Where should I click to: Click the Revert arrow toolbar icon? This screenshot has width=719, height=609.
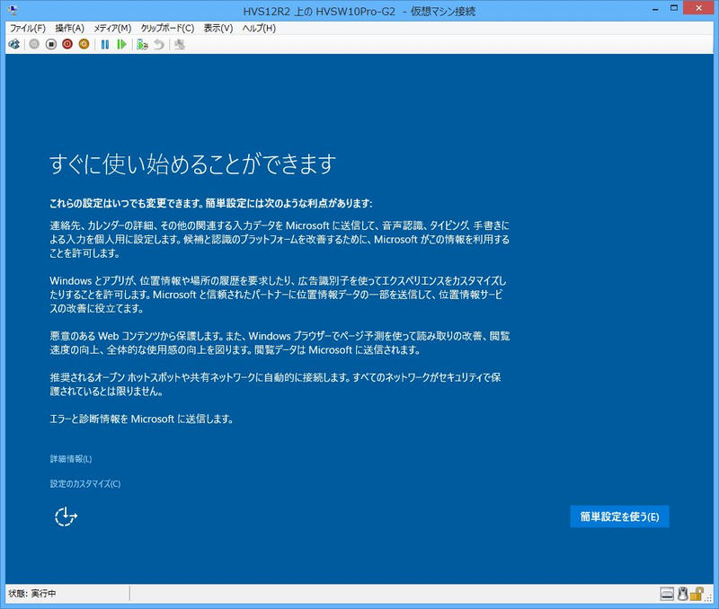(x=159, y=44)
